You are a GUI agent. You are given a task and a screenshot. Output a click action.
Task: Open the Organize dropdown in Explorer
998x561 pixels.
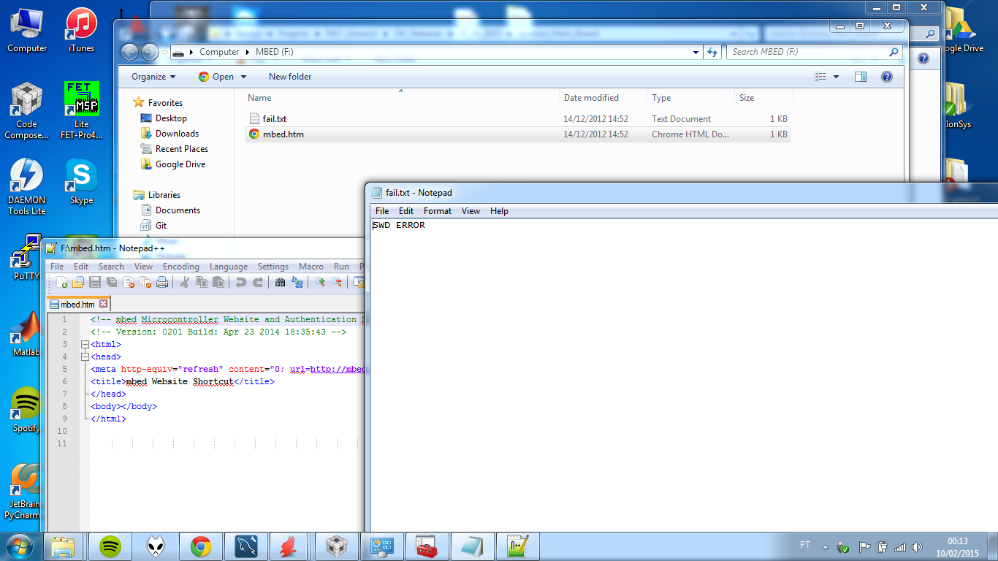(153, 77)
